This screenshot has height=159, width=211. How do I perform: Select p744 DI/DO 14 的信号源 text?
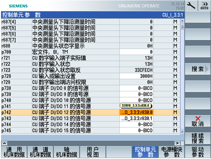pyautogui.click(x=61, y=124)
